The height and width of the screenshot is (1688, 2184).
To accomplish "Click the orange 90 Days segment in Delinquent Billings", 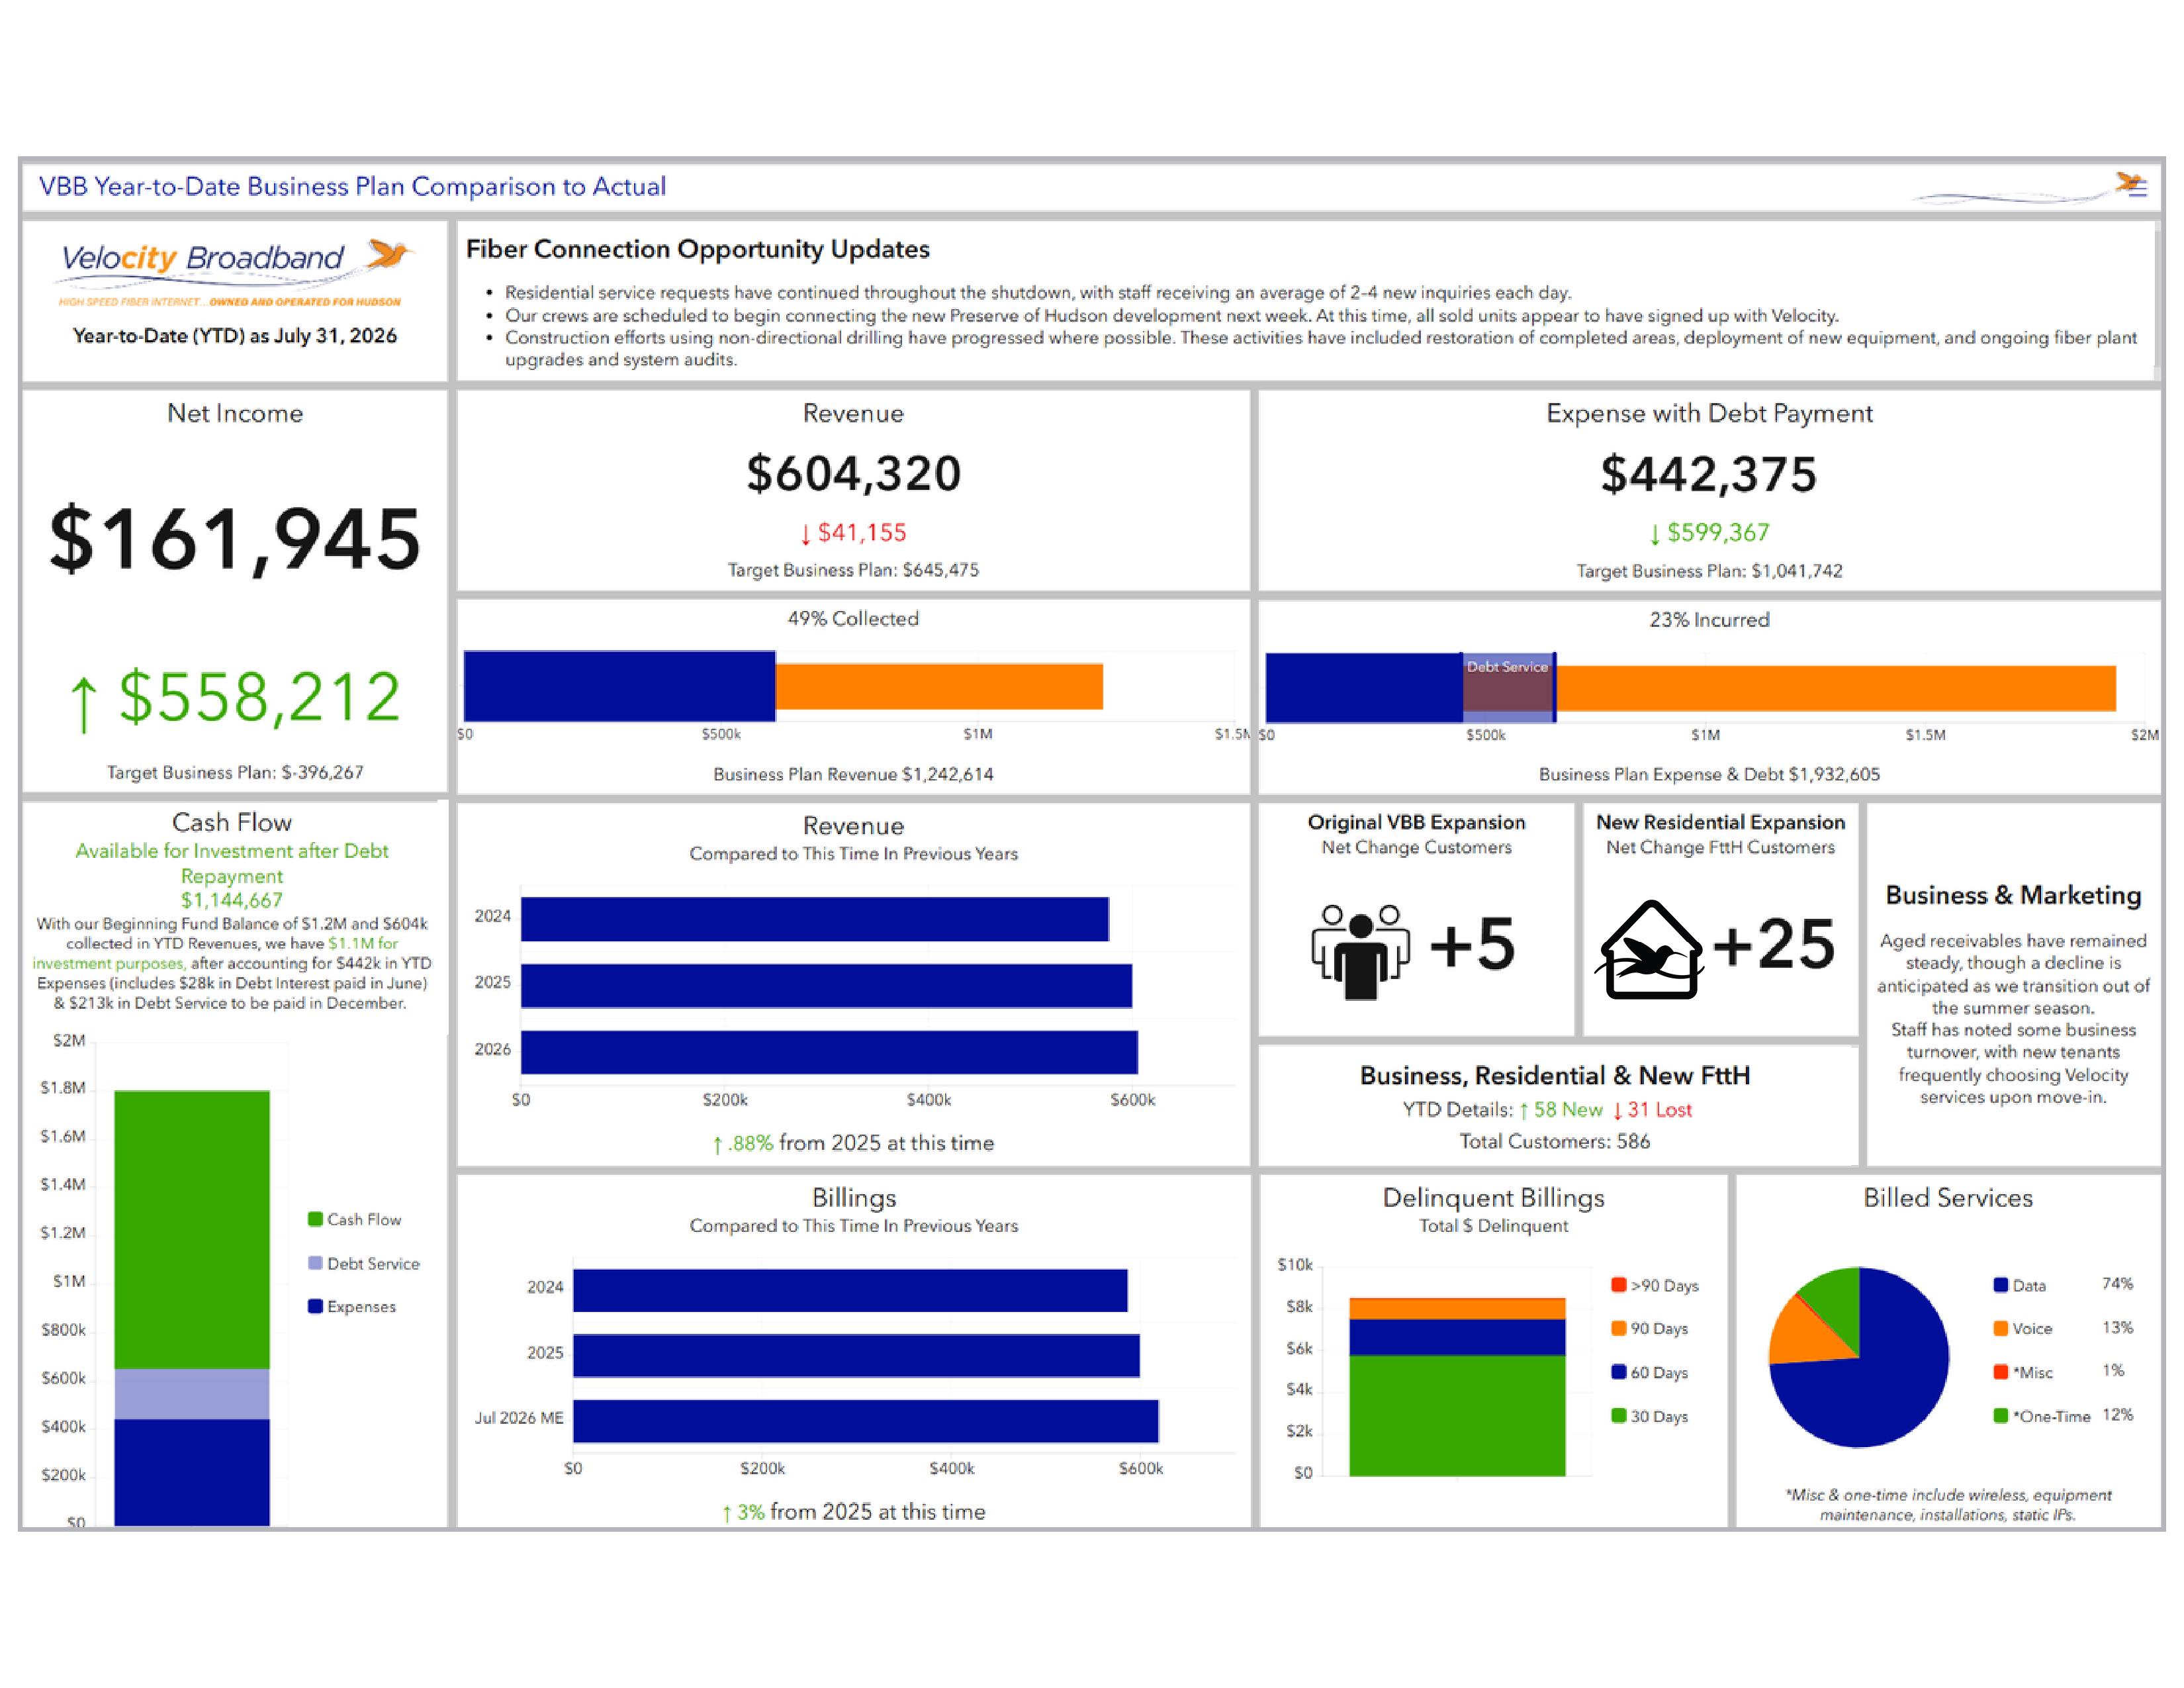I will (1457, 1309).
